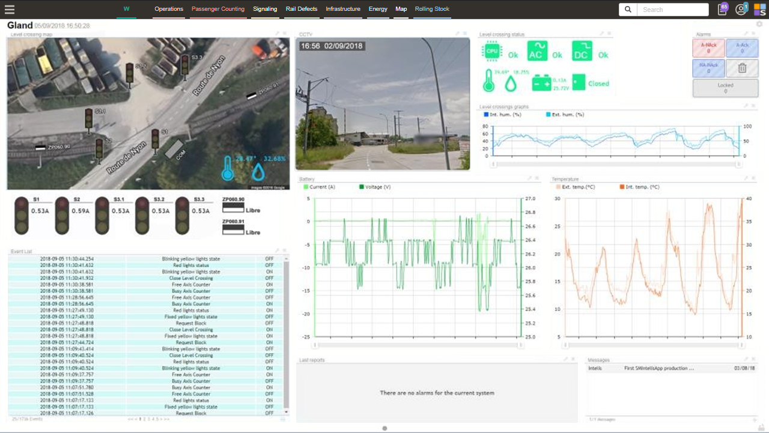
Task: Click the A-NAck alarms button
Action: pyautogui.click(x=708, y=48)
